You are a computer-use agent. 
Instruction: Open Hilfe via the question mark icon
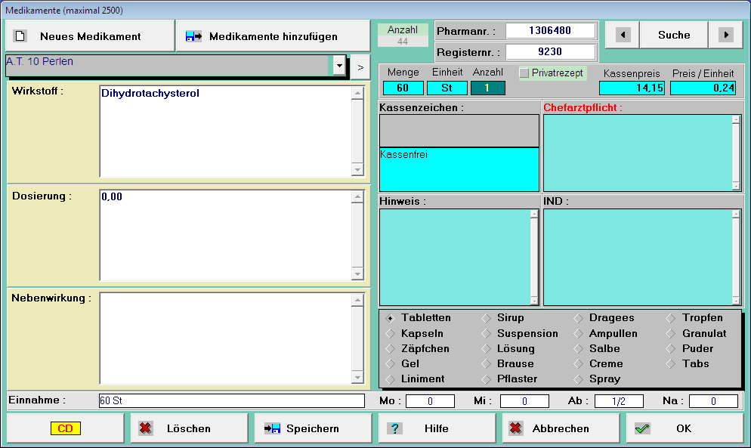(395, 428)
